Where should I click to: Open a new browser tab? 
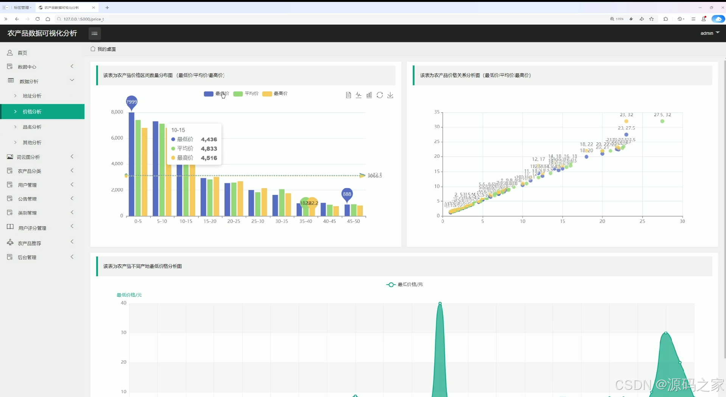107,8
